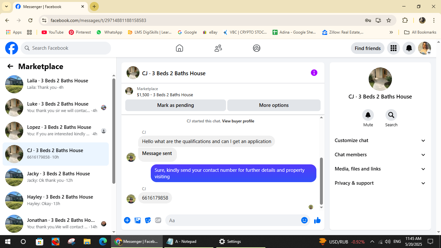The width and height of the screenshot is (441, 248).
Task: Reload the Messenger page
Action: (x=30, y=20)
